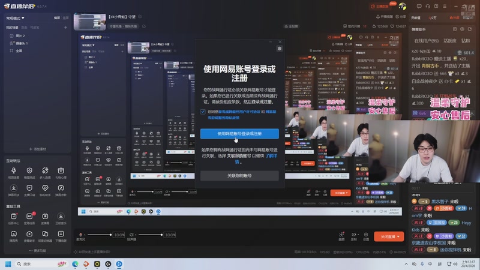The width and height of the screenshot is (480, 270).
Task: Open the hamburger menu icon in the title bar
Action: click(445, 6)
